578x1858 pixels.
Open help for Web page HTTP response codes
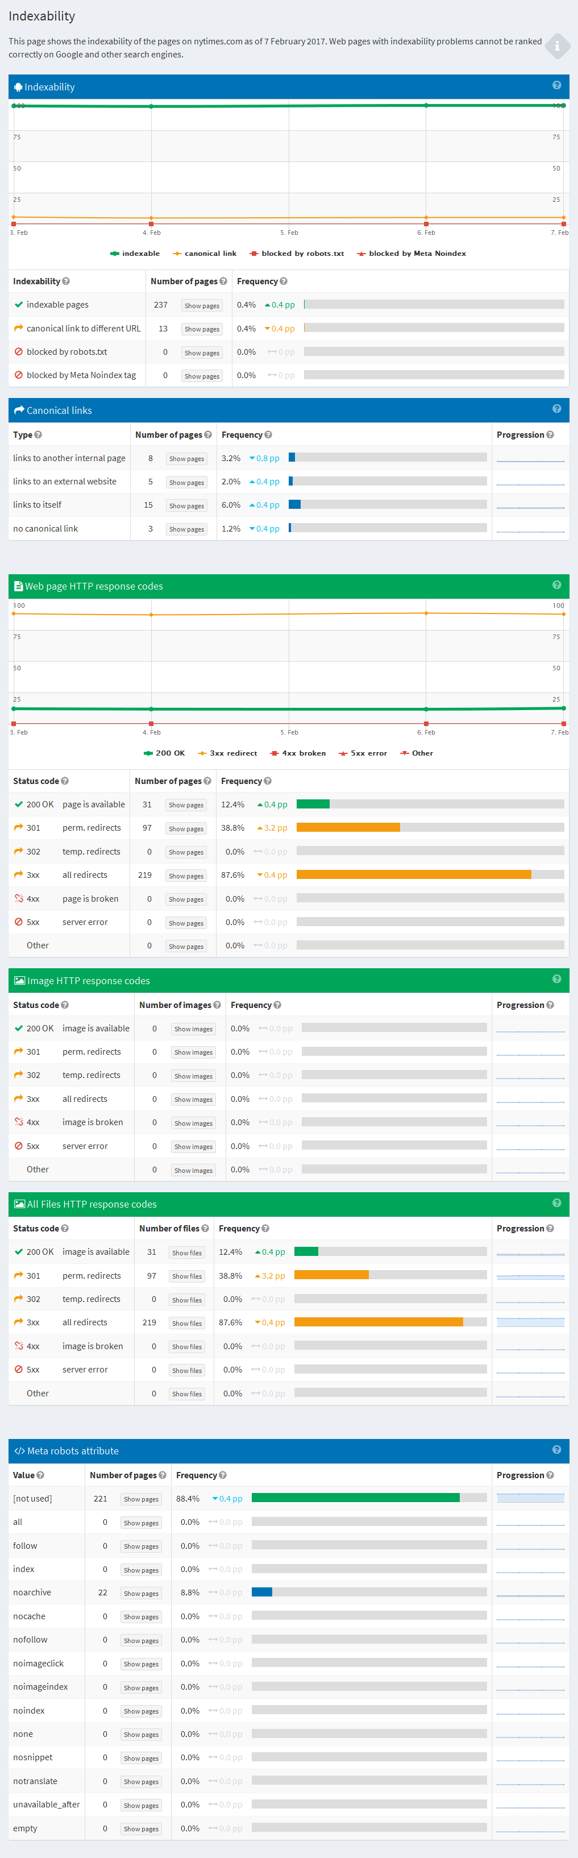click(556, 585)
